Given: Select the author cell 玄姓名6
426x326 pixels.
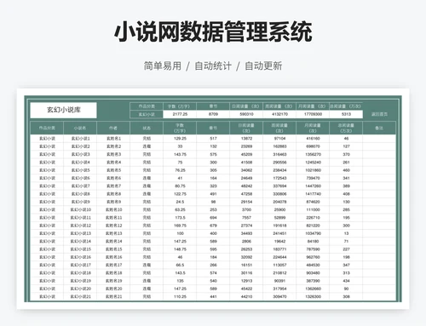Looking at the screenshot, I should click(x=113, y=178).
